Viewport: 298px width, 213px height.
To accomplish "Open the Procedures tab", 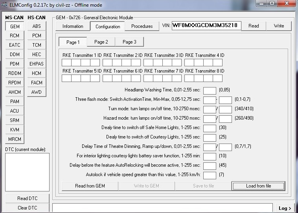I will (x=142, y=26).
